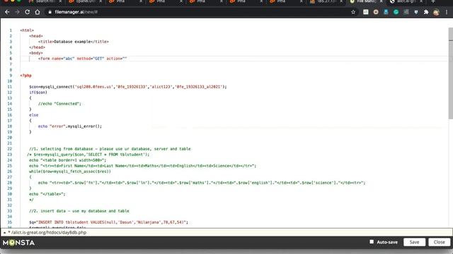
Task: Click line number 6 in gutter
Action: [11, 59]
